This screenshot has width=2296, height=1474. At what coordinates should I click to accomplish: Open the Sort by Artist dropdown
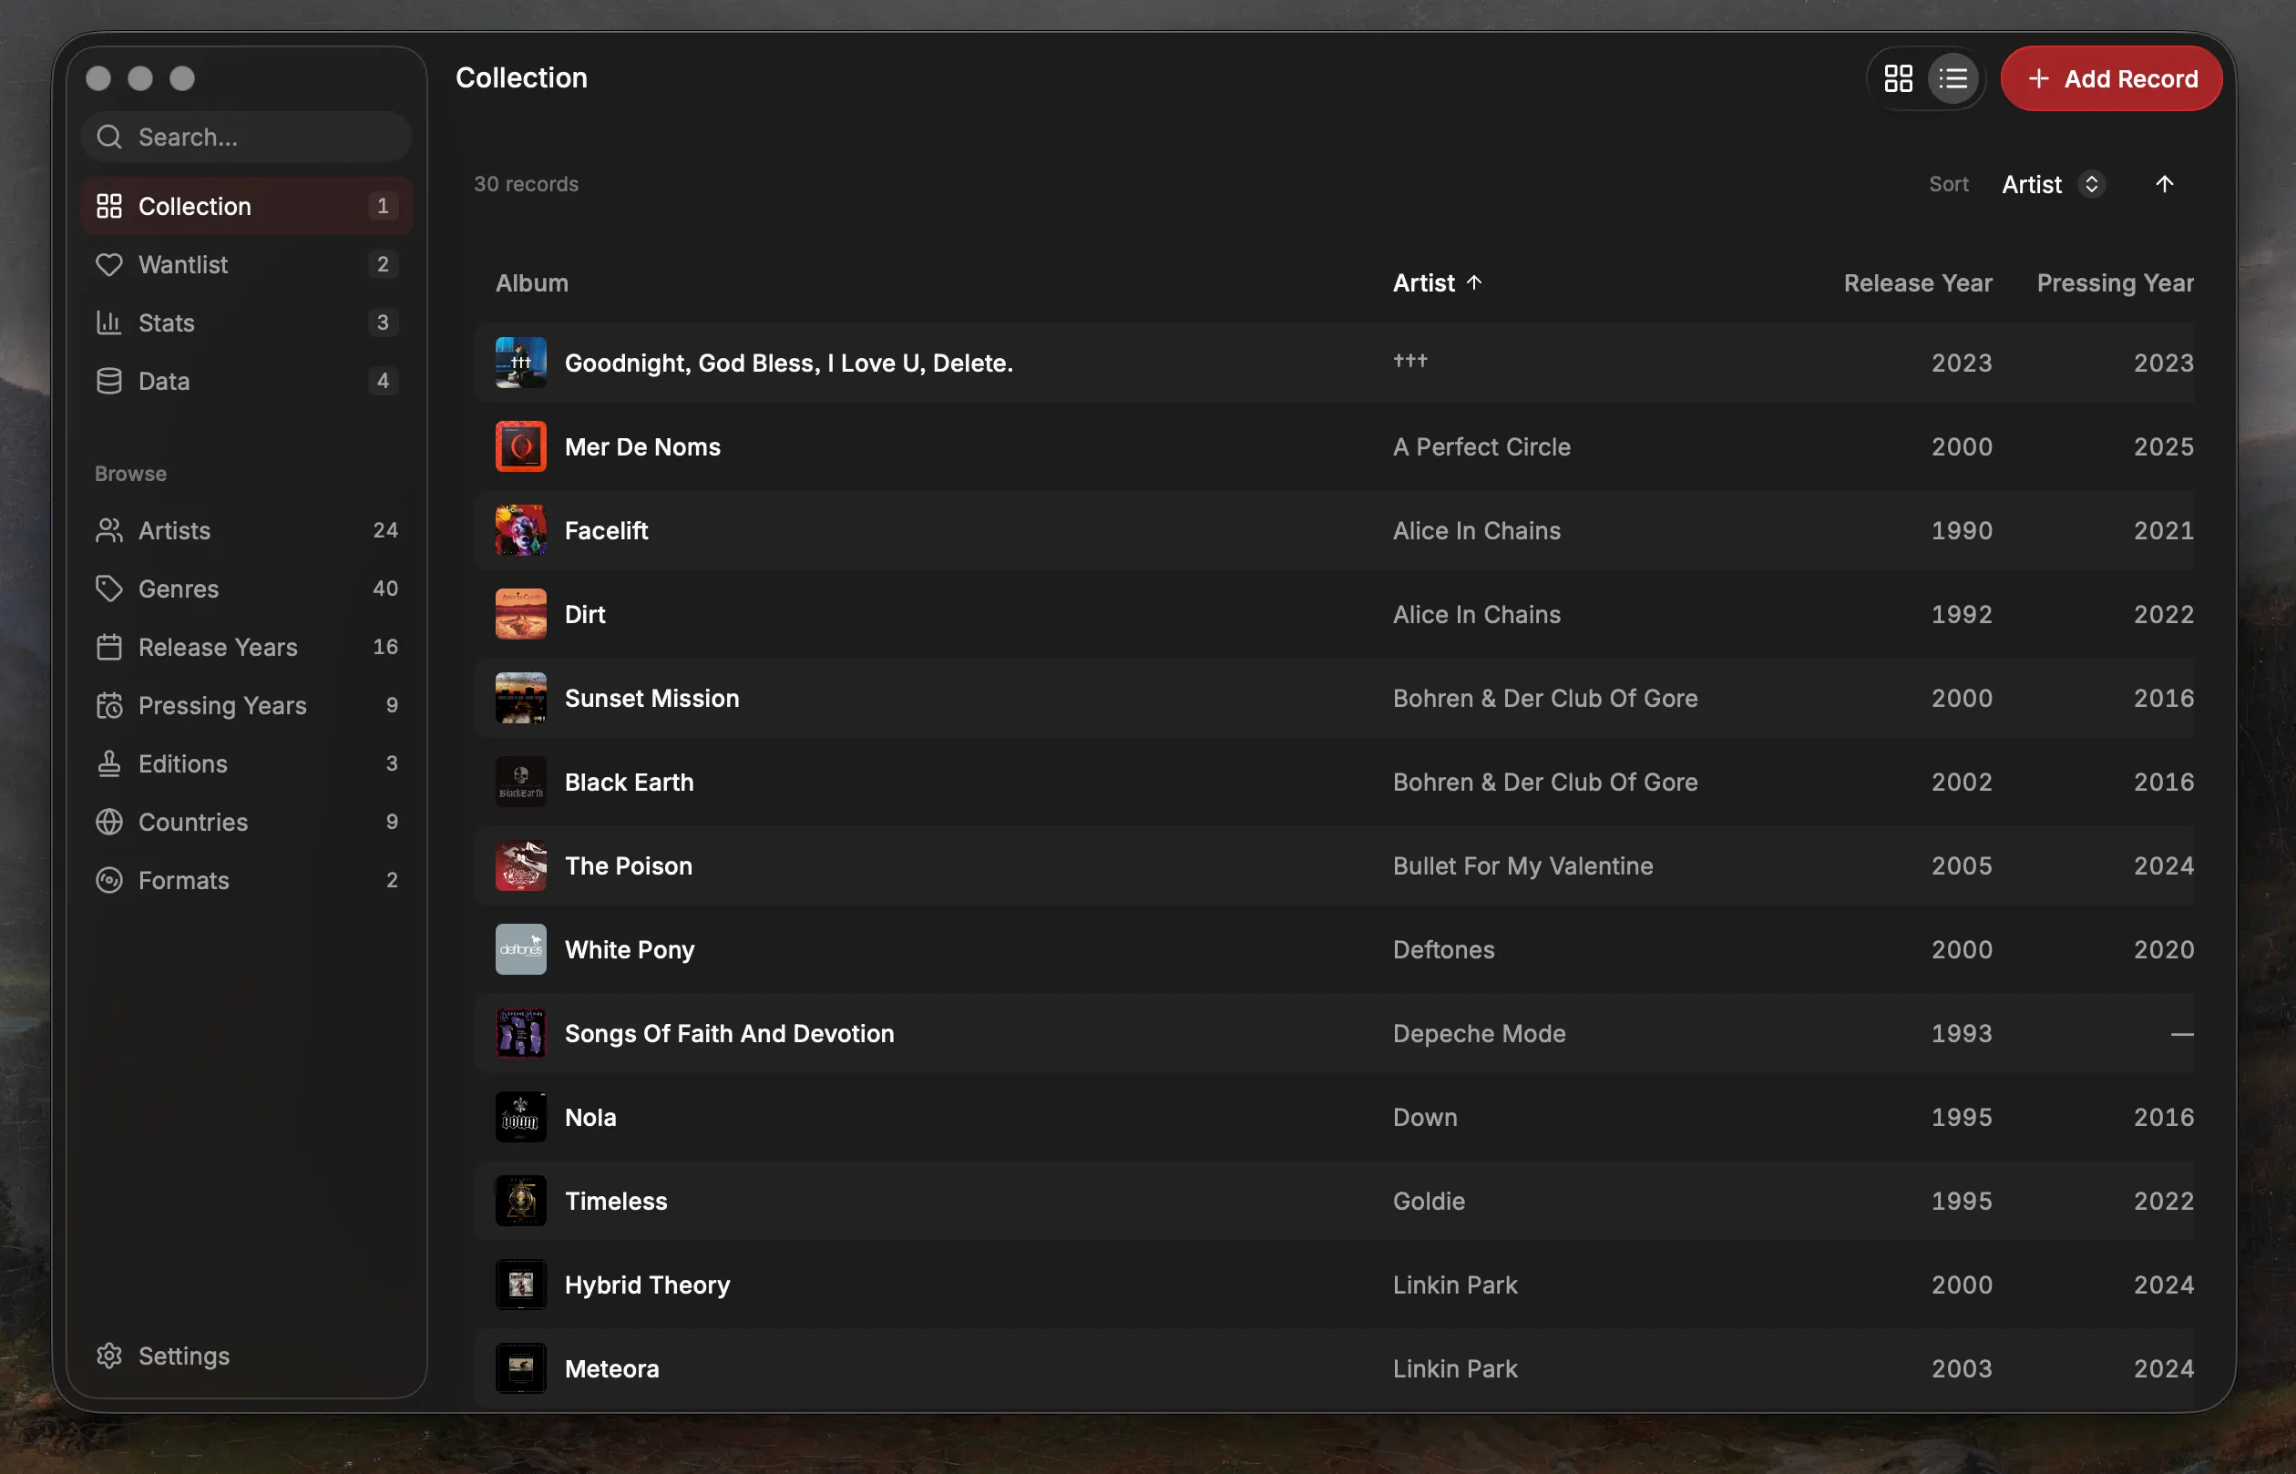2052,184
